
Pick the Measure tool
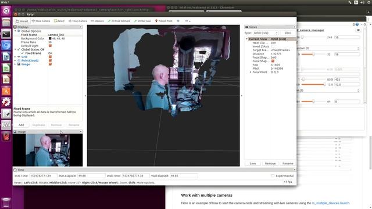(97, 21)
